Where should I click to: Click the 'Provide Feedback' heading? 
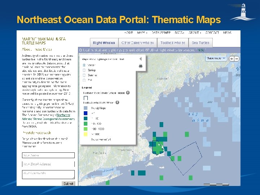pos(37,133)
